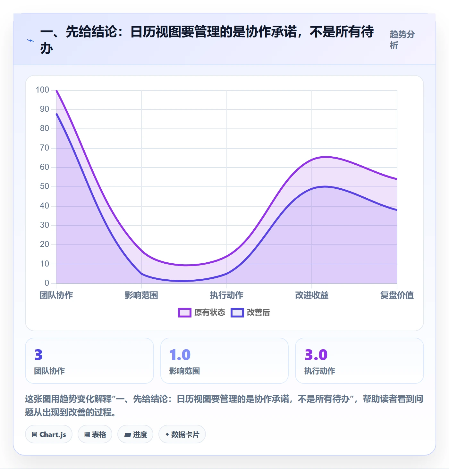Click the 100 value on the y-axis
The image size is (449, 469).
click(42, 90)
